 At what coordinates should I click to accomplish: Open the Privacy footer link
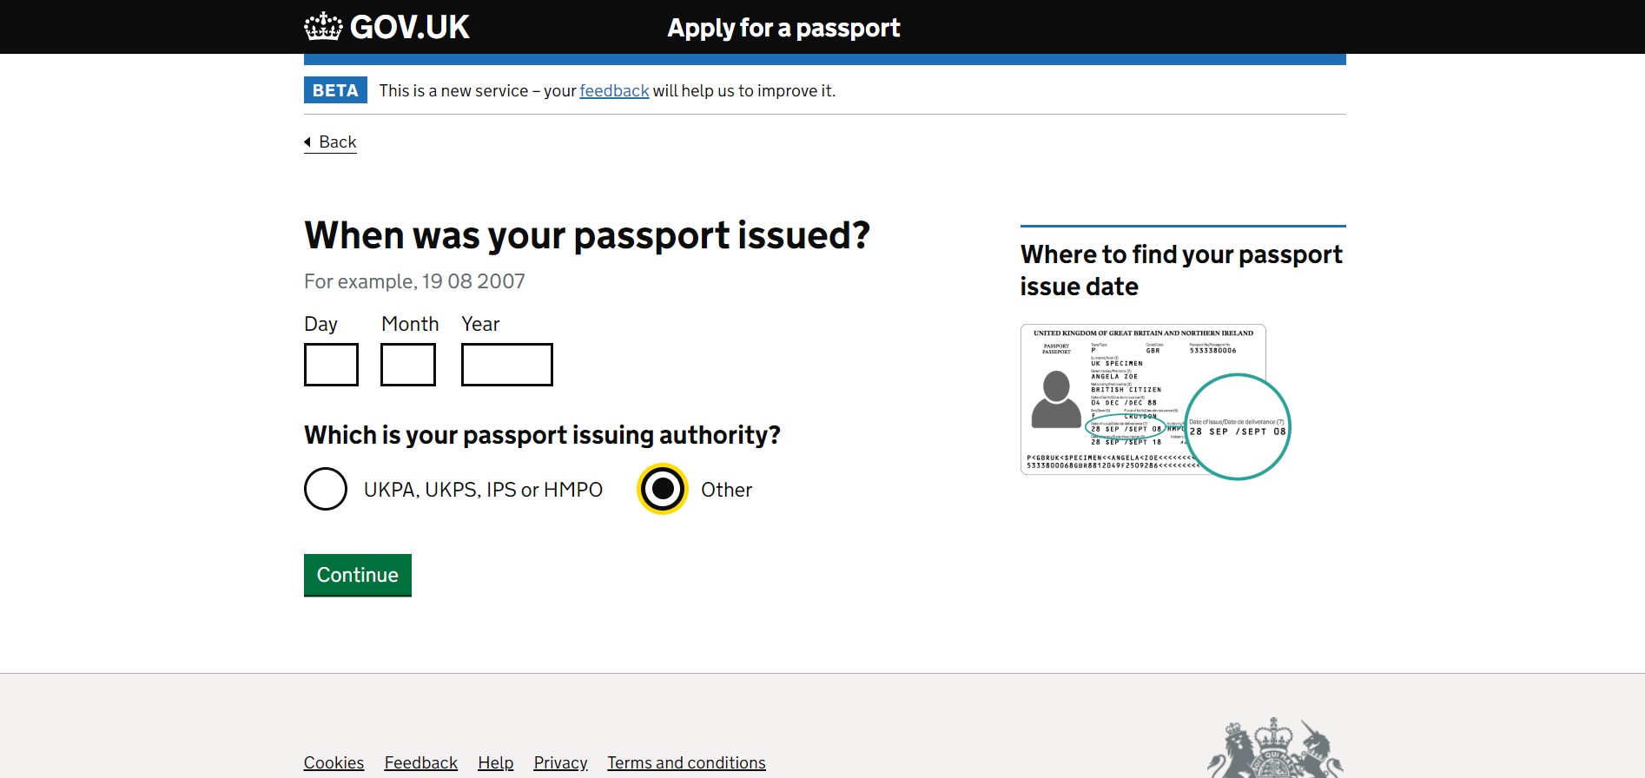(560, 762)
